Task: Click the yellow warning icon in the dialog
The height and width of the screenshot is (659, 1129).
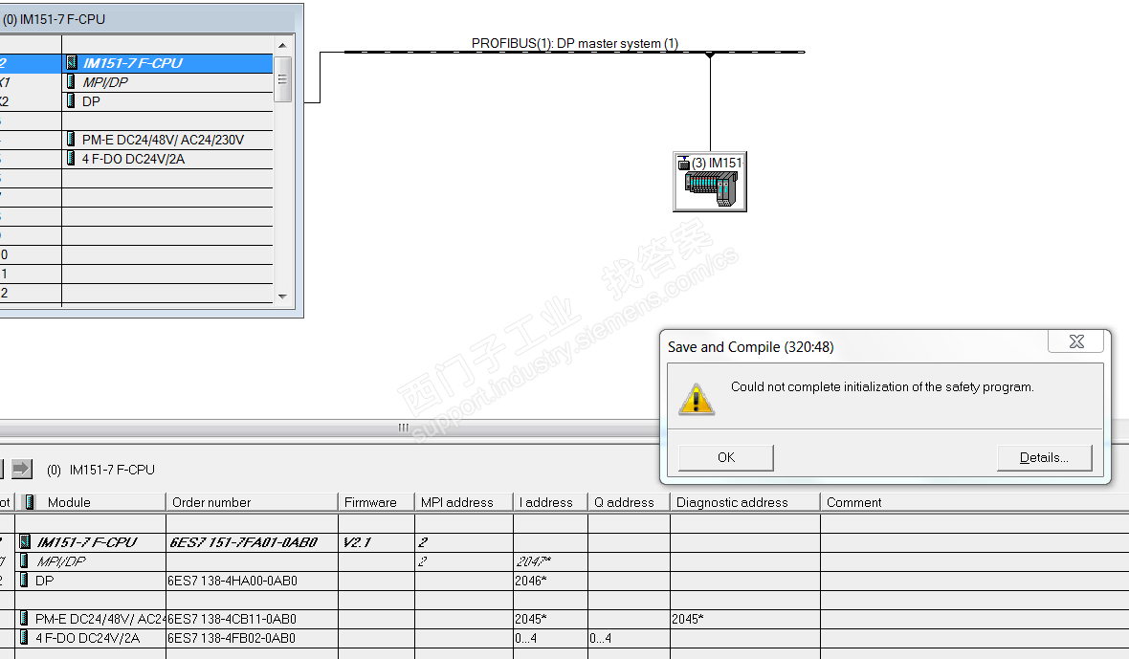Action: 697,399
